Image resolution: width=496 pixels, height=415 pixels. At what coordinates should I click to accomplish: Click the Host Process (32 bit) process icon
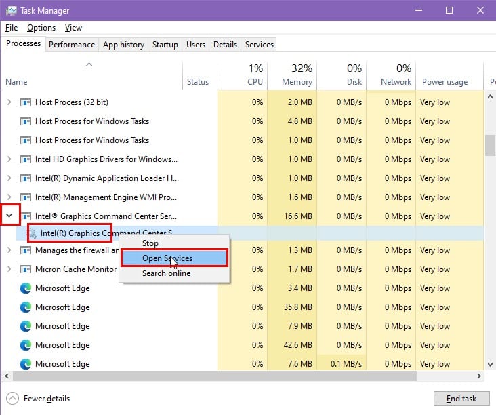point(26,102)
